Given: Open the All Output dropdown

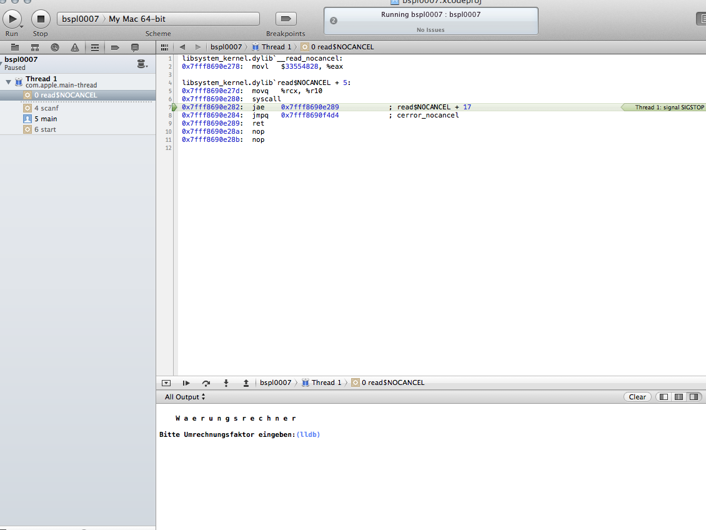Looking at the screenshot, I should [185, 397].
